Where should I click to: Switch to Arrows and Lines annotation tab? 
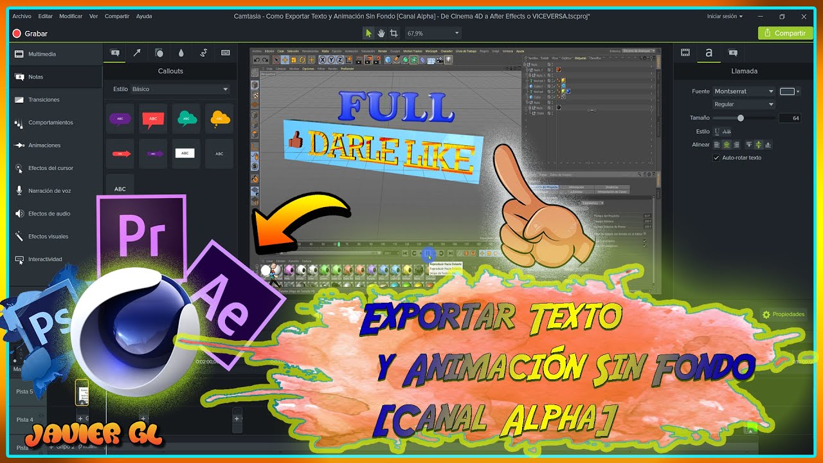(137, 53)
